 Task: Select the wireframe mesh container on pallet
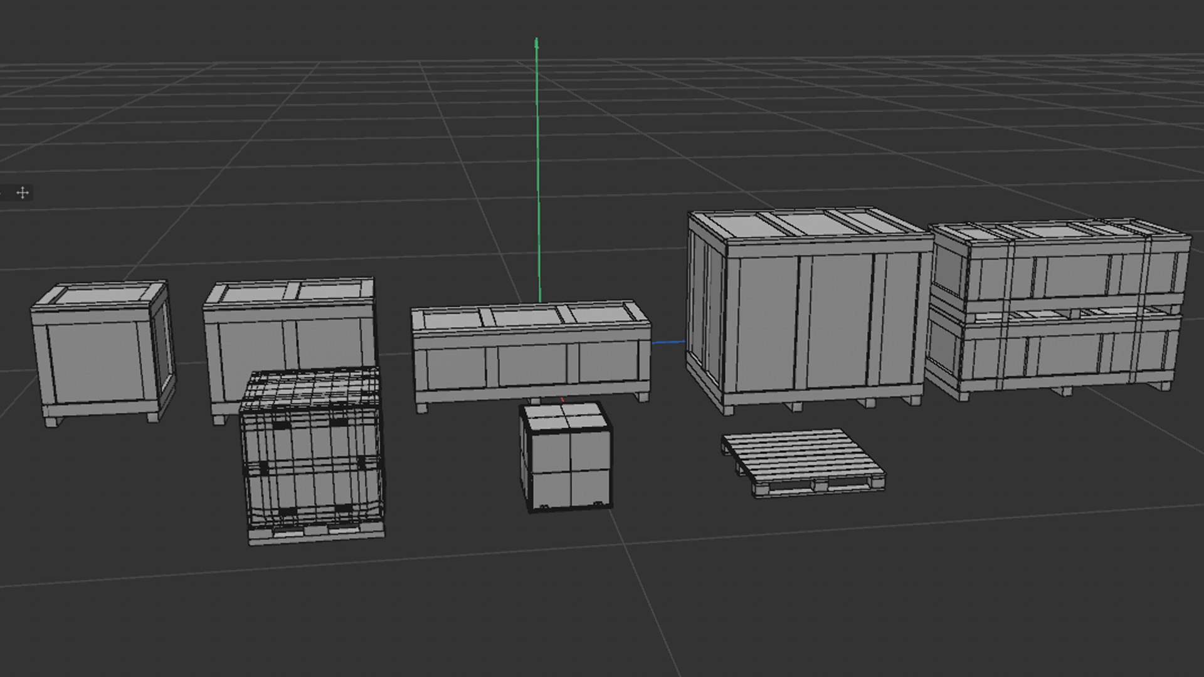coord(314,456)
